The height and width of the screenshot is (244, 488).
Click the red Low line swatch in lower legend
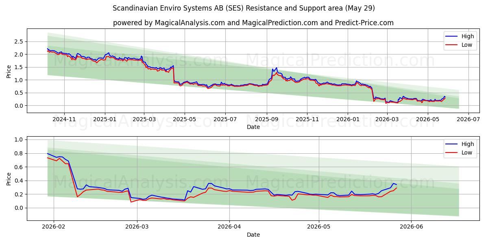452,153
